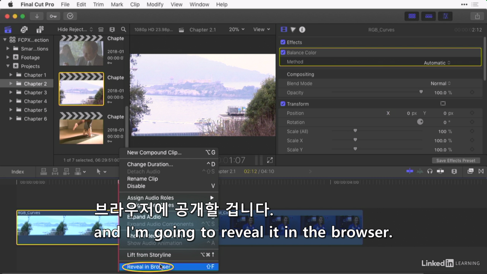Viewport: 487px width, 274px height.
Task: Add keyframe for Scale X
Action: 472,140
